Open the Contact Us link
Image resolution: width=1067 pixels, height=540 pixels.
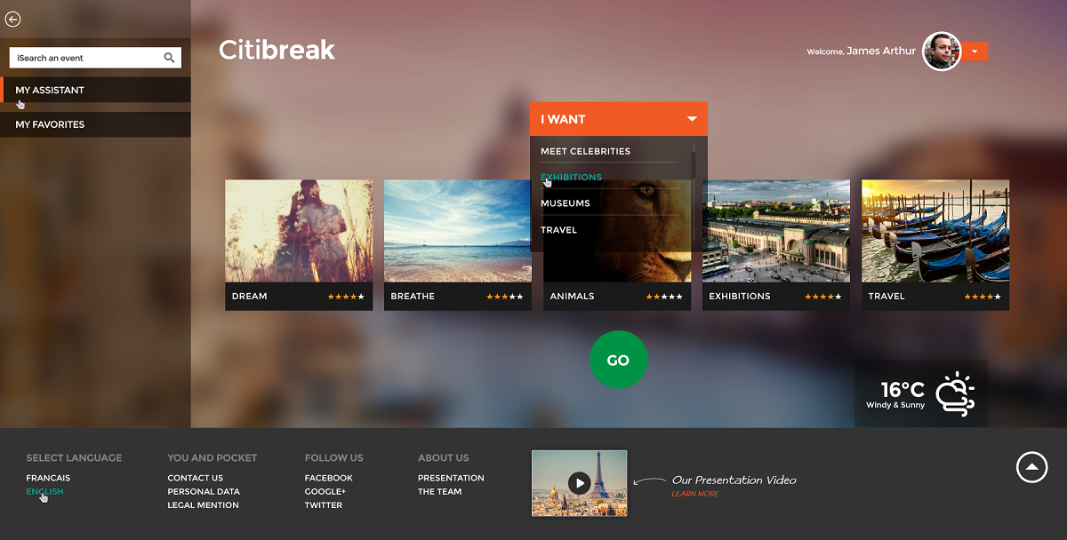click(x=195, y=478)
